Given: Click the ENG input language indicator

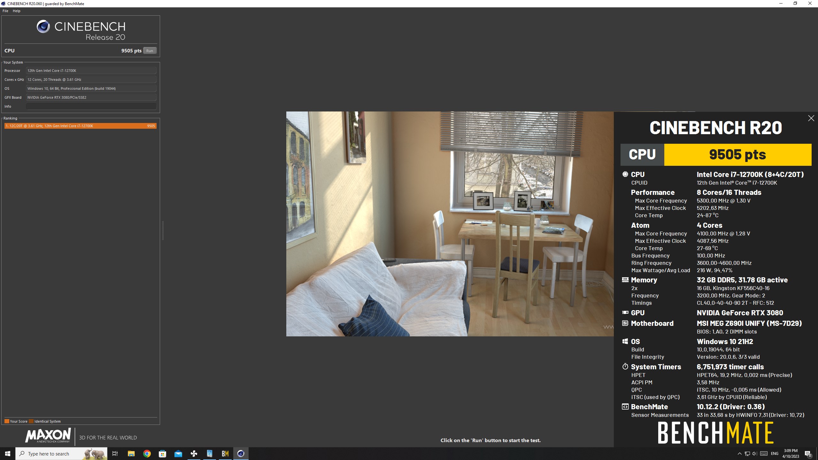Looking at the screenshot, I should pos(775,454).
